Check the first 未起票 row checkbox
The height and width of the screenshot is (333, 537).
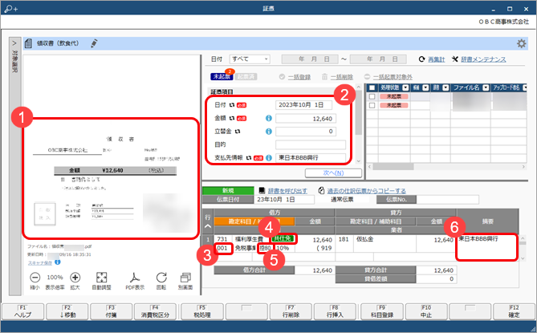[x=372, y=96]
